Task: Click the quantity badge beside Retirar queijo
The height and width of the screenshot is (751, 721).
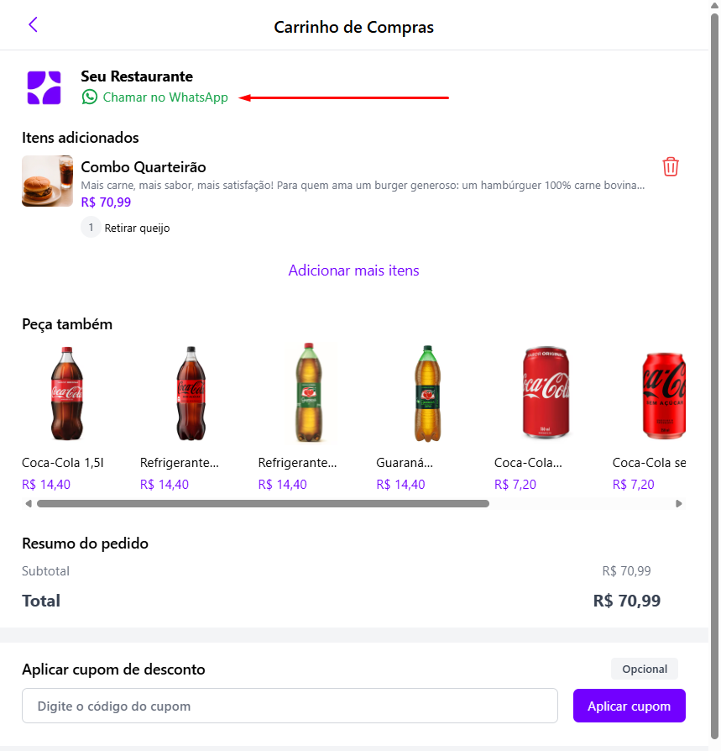Action: (x=91, y=228)
